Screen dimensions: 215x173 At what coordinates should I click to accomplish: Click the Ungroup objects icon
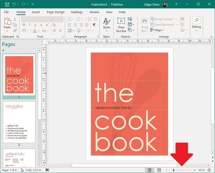[182, 24]
